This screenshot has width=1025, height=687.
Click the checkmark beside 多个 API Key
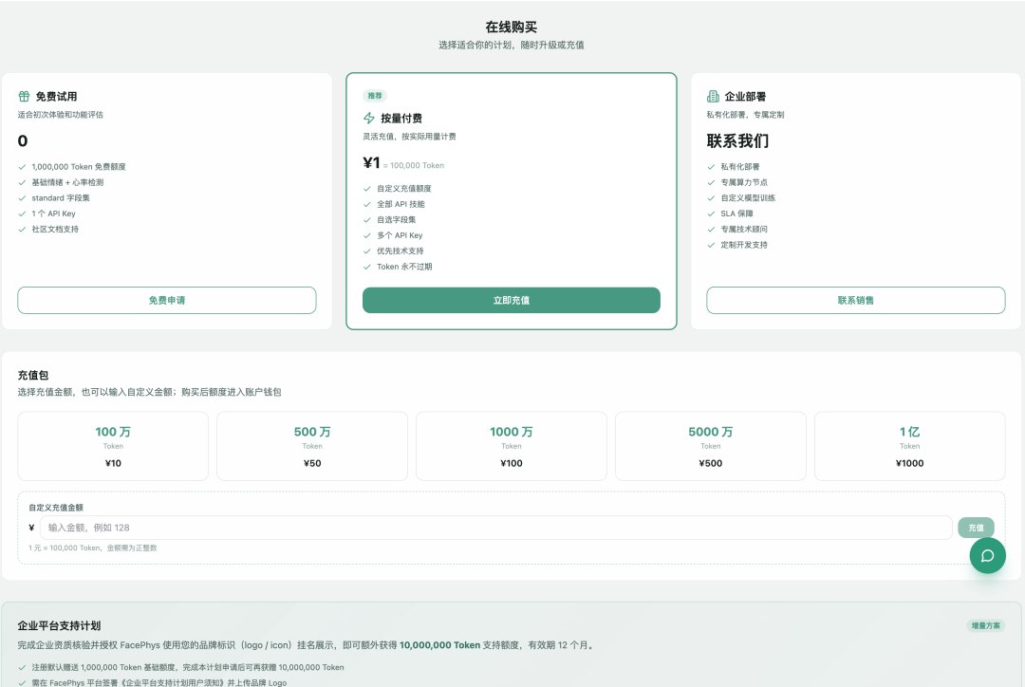pyautogui.click(x=366, y=235)
